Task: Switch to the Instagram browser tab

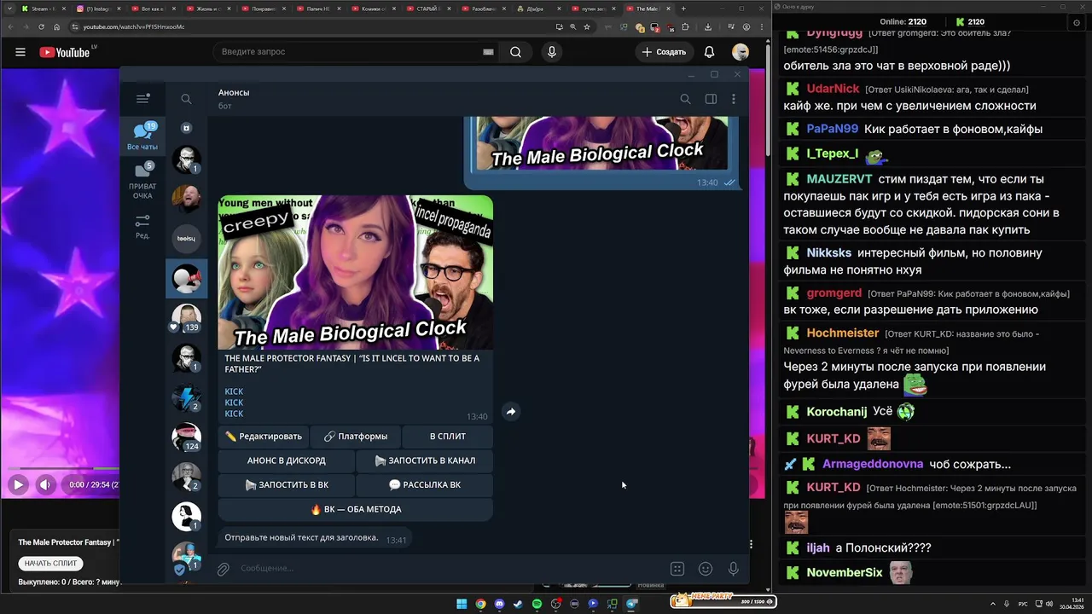Action: click(99, 9)
